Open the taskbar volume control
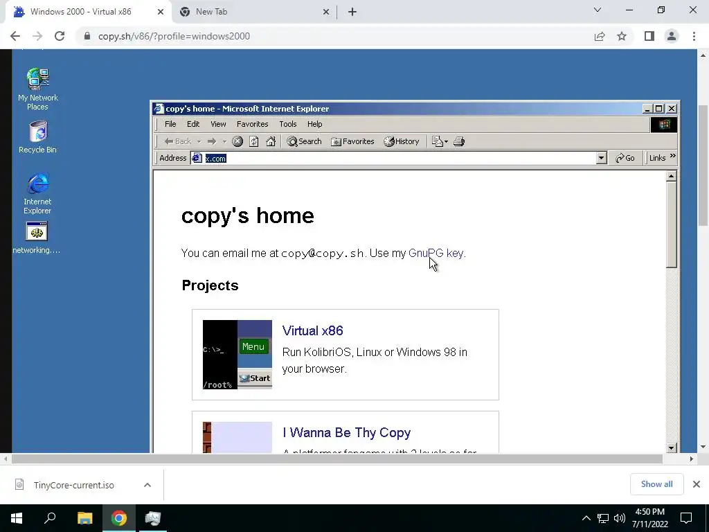The width and height of the screenshot is (709, 532). click(x=620, y=518)
